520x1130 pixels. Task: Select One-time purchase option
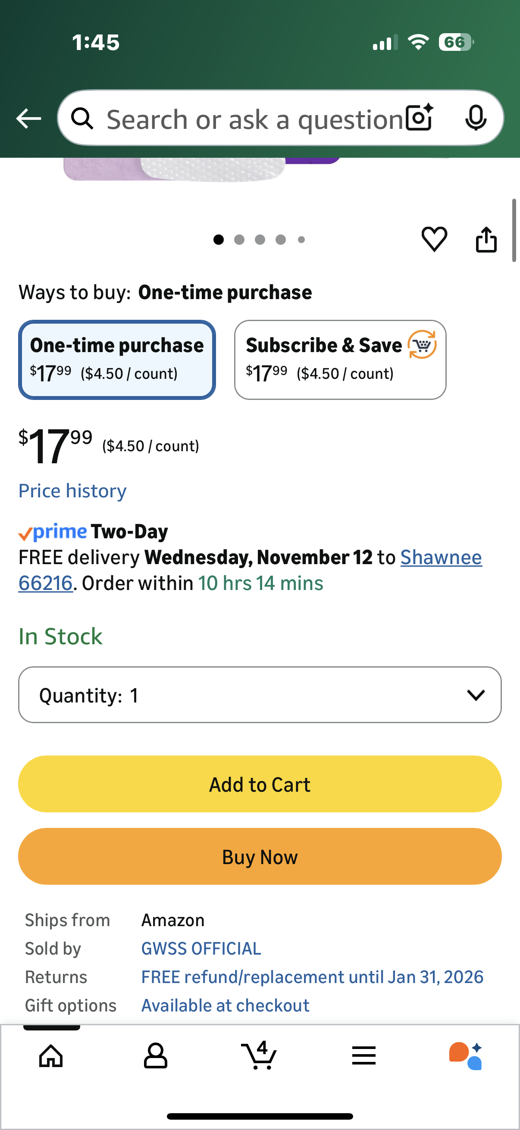click(x=117, y=360)
